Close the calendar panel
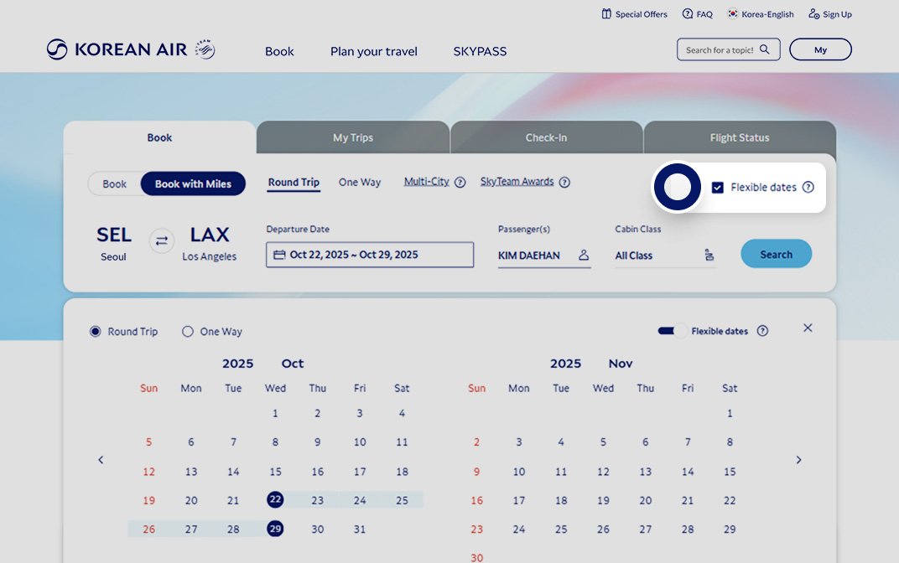Screen dimensions: 899x563 pyautogui.click(x=808, y=328)
